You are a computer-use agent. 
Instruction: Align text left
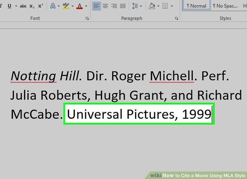point(97,6)
